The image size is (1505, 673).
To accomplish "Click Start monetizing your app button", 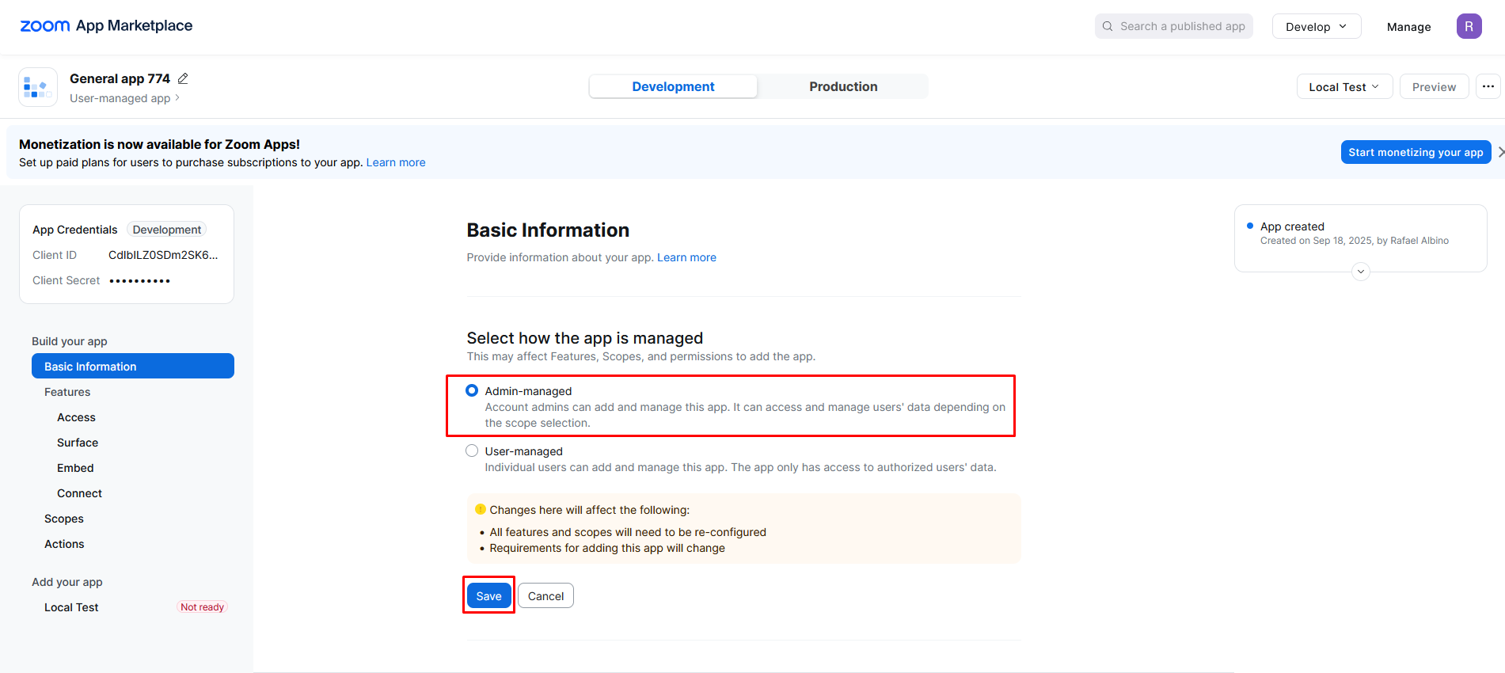I will click(x=1415, y=152).
